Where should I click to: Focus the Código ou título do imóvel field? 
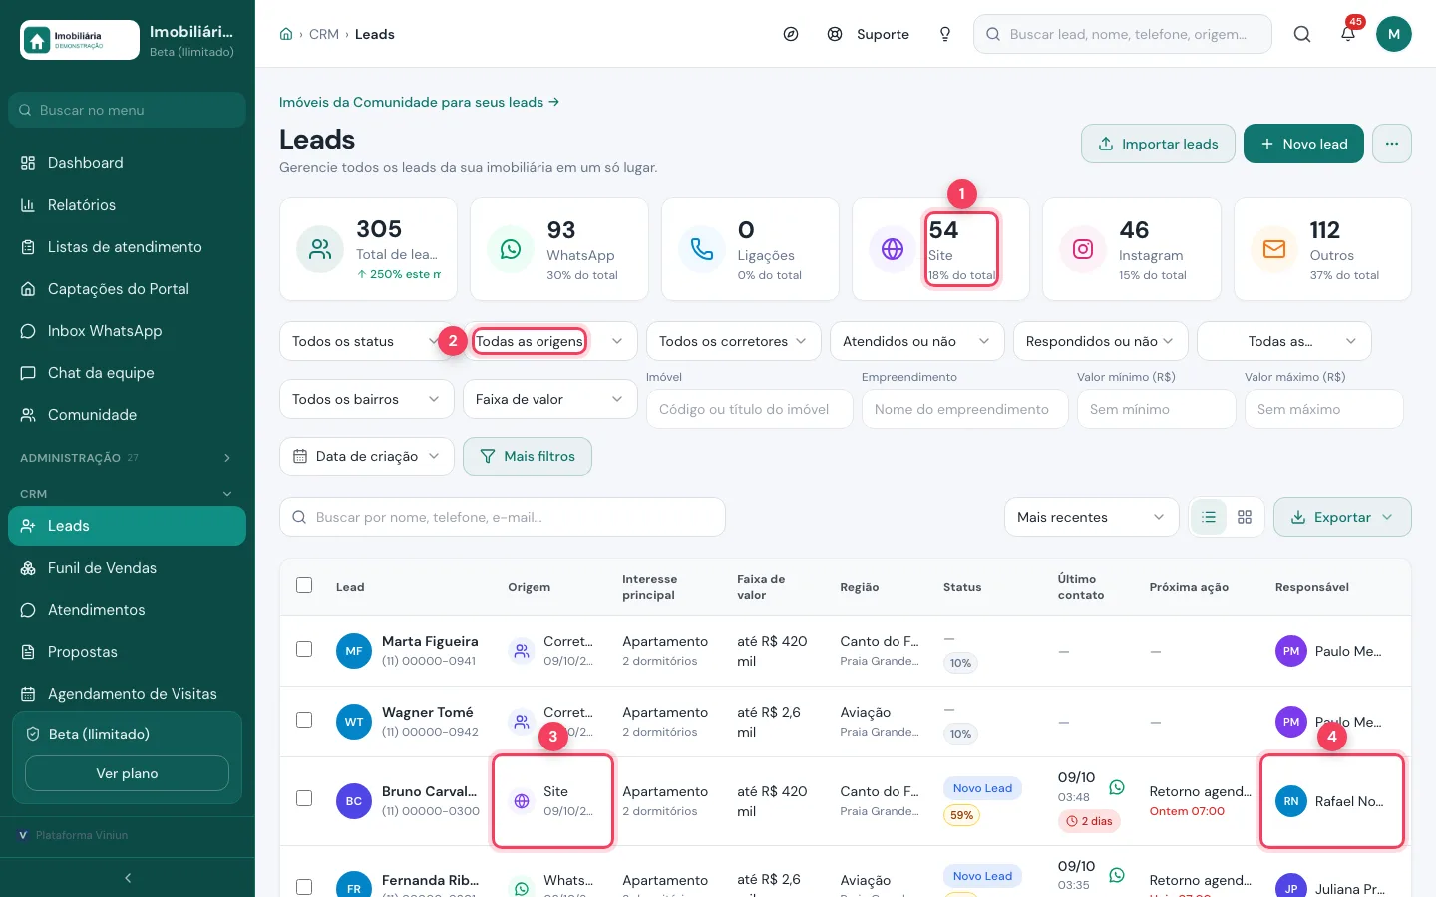point(750,409)
